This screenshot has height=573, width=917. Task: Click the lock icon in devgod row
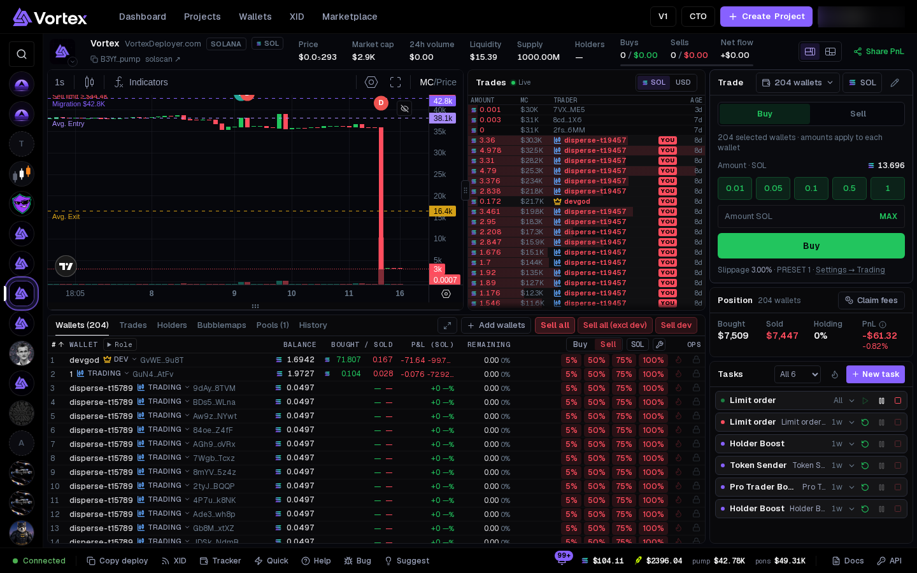point(696,360)
